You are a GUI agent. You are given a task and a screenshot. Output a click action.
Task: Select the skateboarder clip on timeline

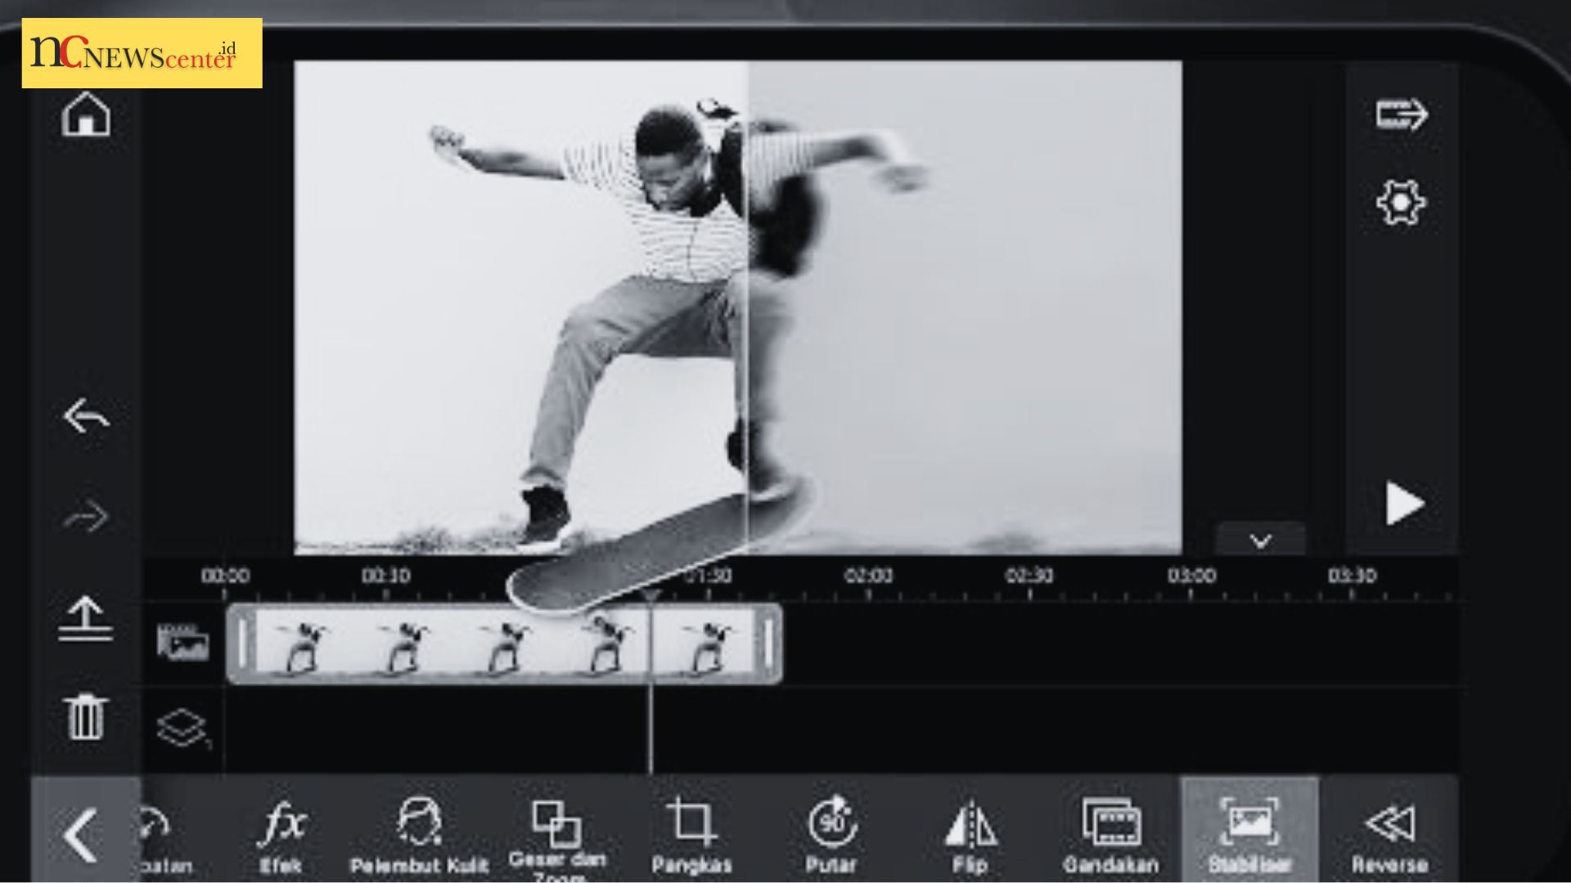pyautogui.click(x=504, y=643)
